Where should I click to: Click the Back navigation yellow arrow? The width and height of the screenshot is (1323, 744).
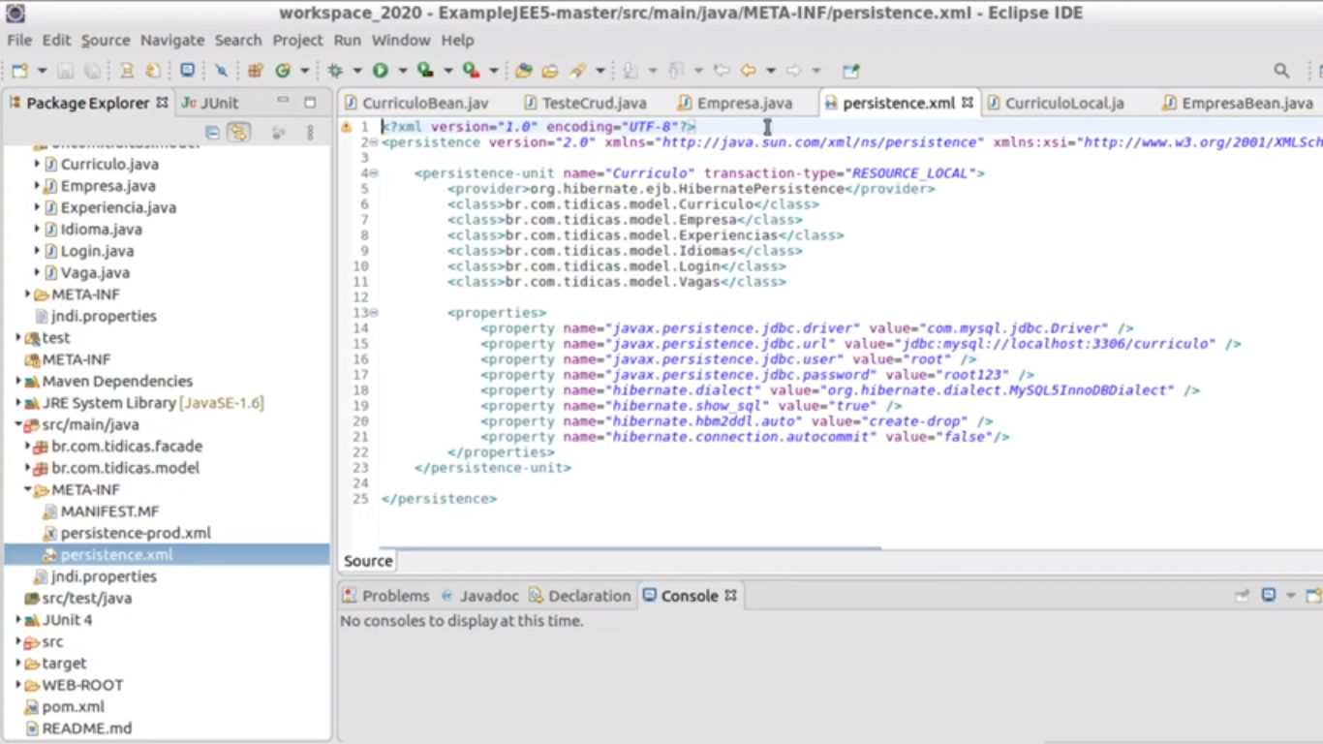pyautogui.click(x=748, y=71)
